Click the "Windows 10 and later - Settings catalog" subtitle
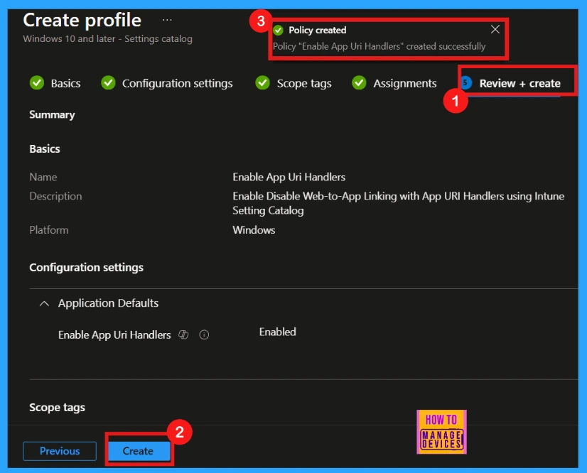Screen dimensions: 587x473 108,38
